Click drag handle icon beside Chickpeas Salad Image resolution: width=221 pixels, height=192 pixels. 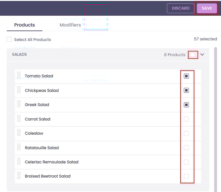click(x=19, y=90)
